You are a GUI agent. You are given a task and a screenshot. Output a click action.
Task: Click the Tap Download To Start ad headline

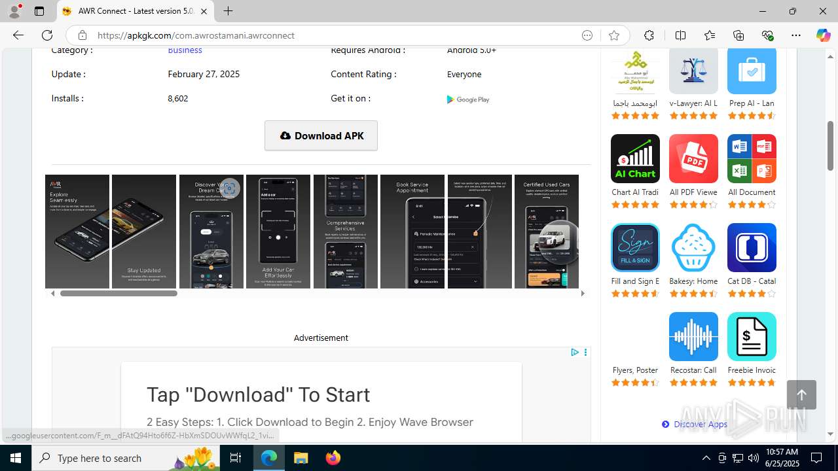pyautogui.click(x=258, y=394)
